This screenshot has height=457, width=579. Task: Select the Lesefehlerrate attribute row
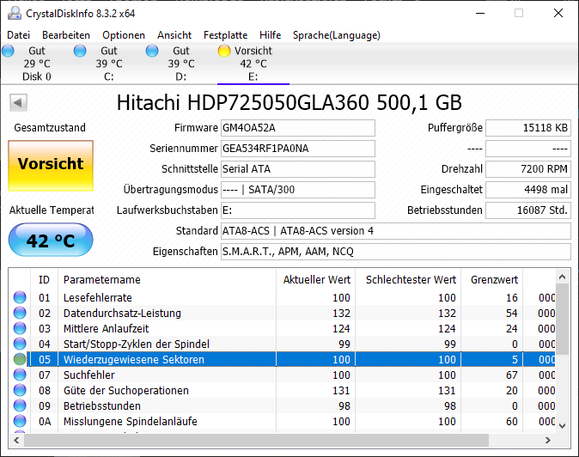282,297
